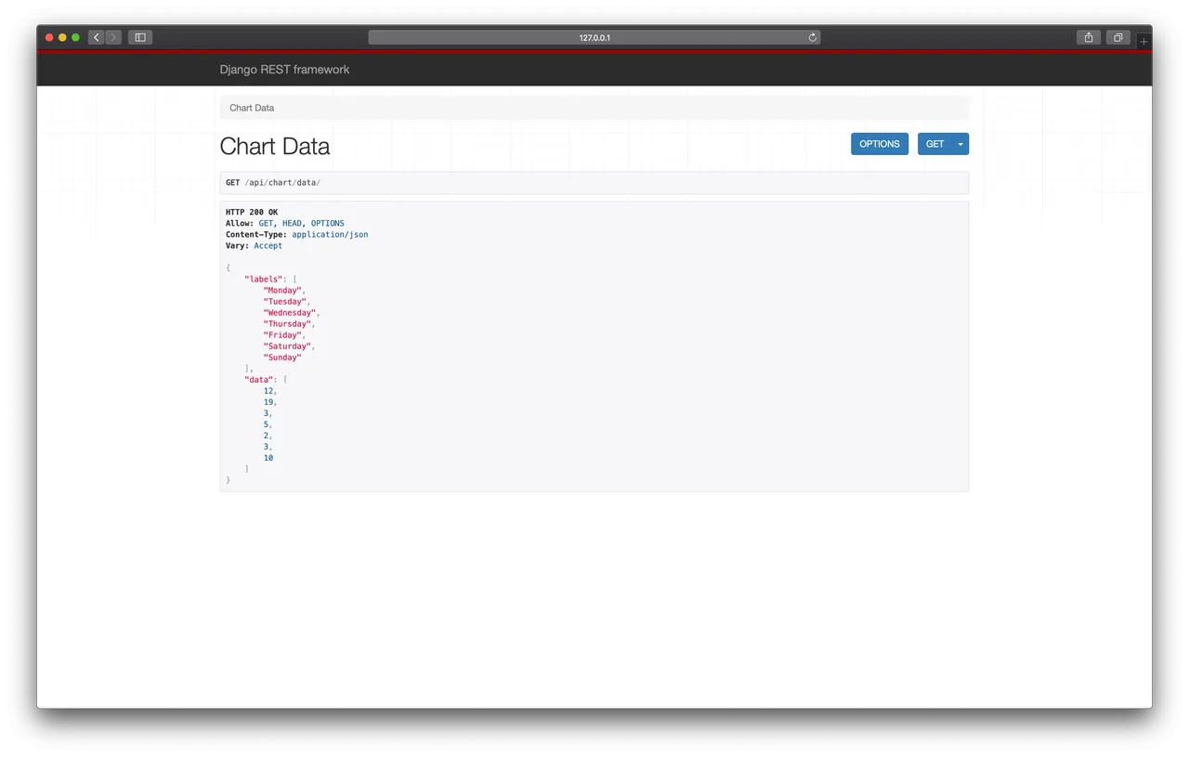The height and width of the screenshot is (757, 1189).
Task: Add a new tab with plus icon
Action: click(x=1143, y=42)
